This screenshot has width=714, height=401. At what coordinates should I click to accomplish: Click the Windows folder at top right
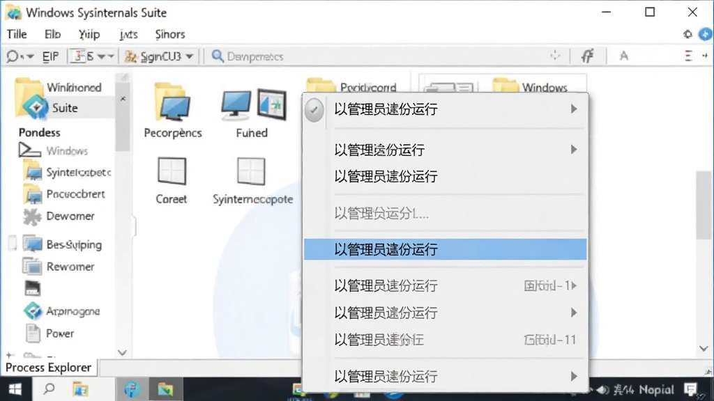tap(531, 86)
